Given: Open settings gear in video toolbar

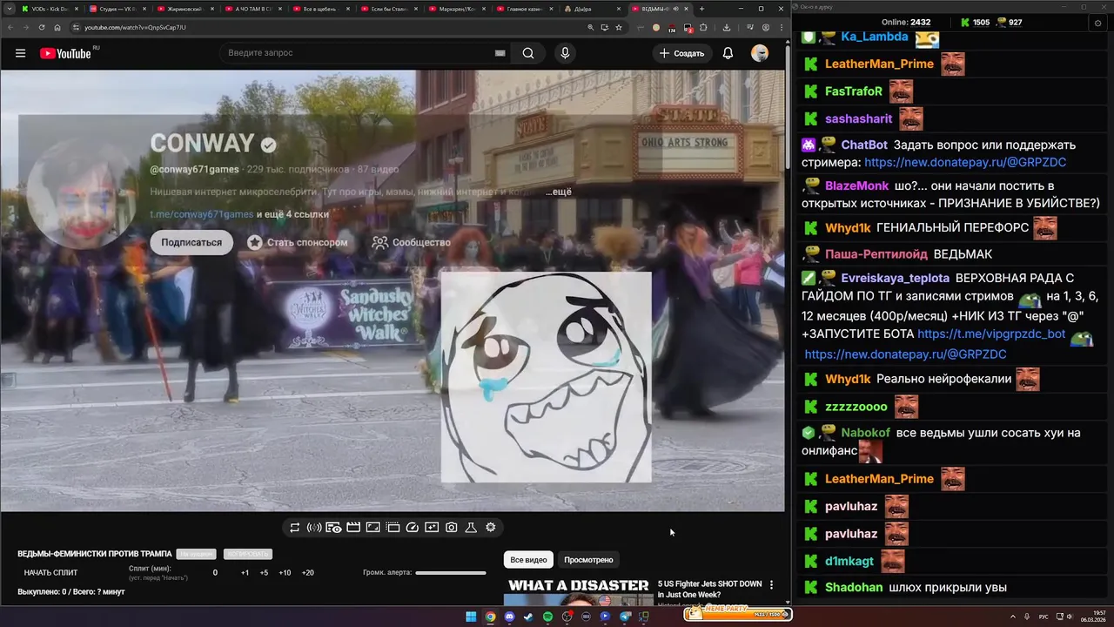Looking at the screenshot, I should (x=491, y=528).
